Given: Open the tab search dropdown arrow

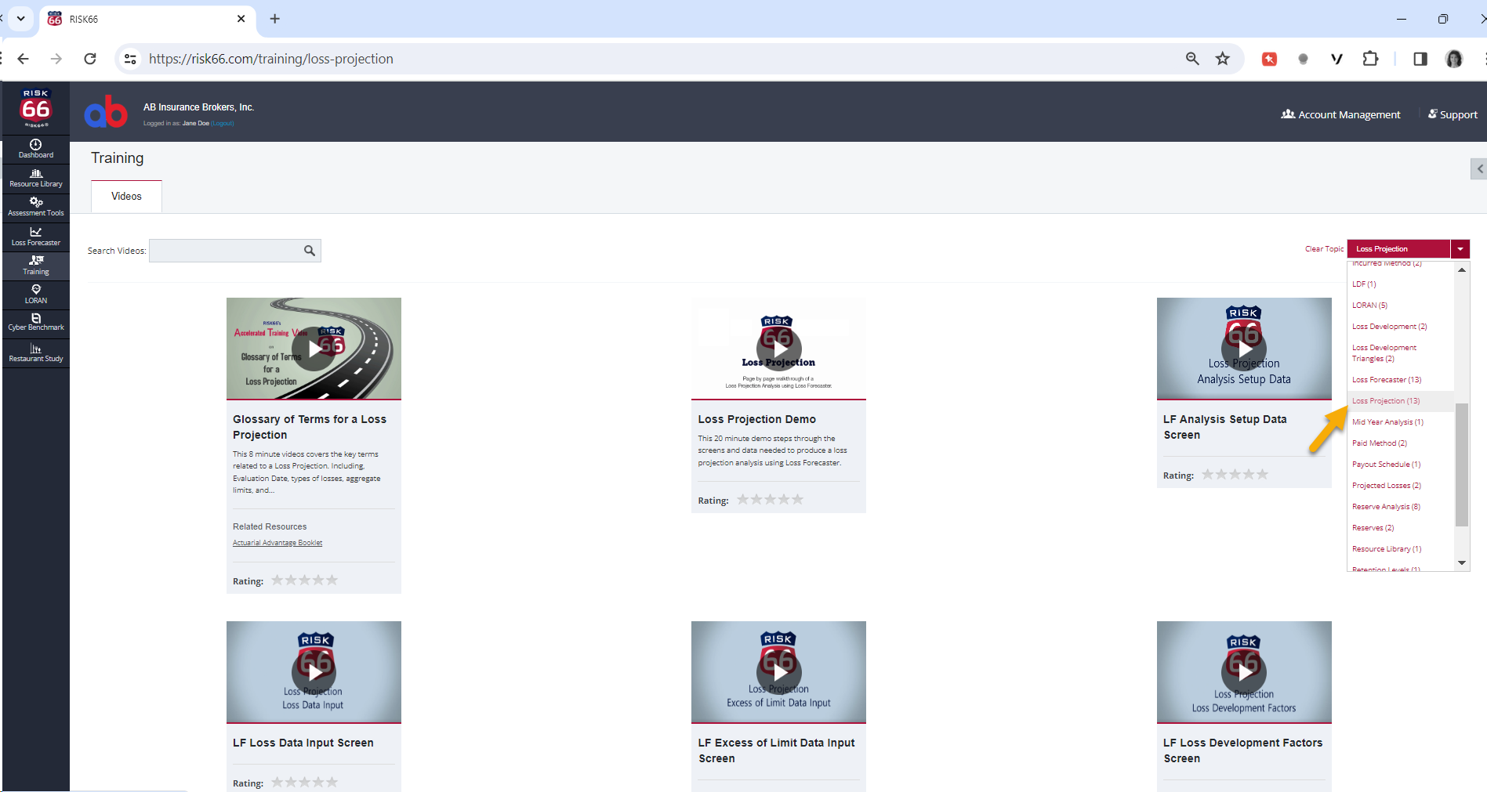Looking at the screenshot, I should [x=20, y=19].
